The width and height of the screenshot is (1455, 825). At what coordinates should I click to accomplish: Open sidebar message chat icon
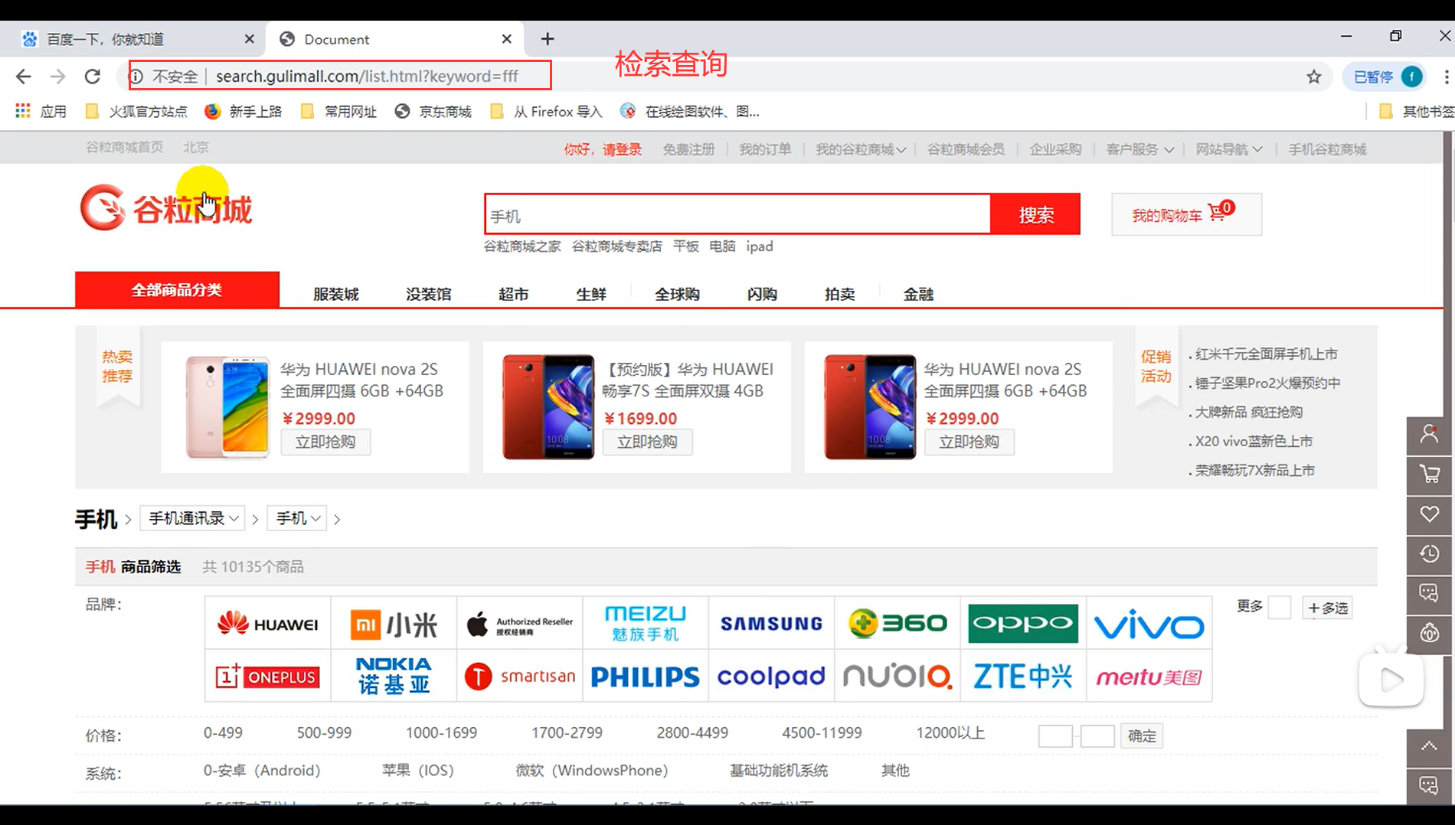(x=1429, y=593)
